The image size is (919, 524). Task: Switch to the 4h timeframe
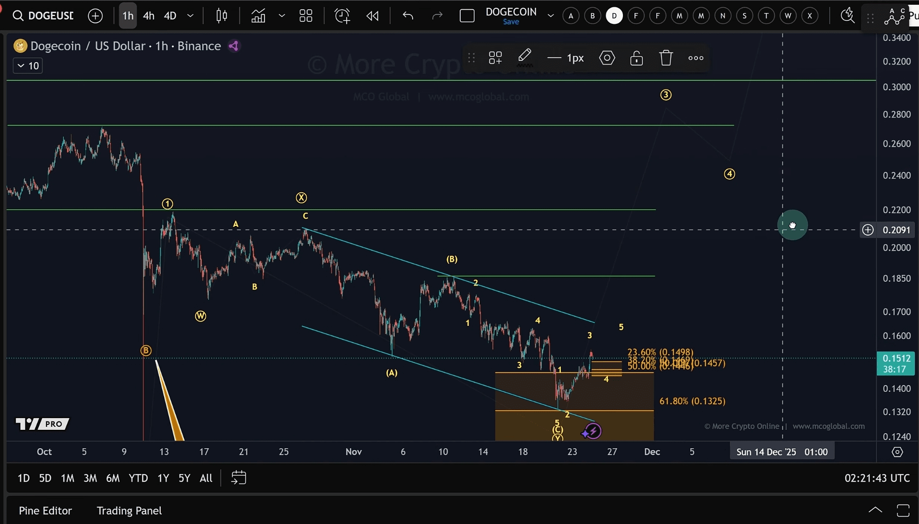pyautogui.click(x=149, y=16)
